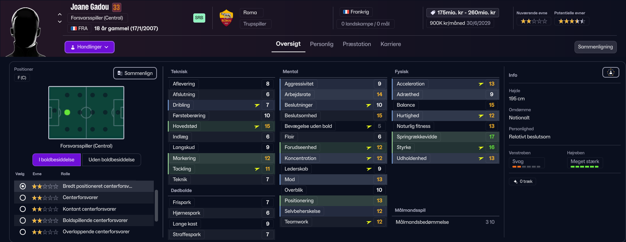Click the France flag next to Frankrig

pos(346,12)
